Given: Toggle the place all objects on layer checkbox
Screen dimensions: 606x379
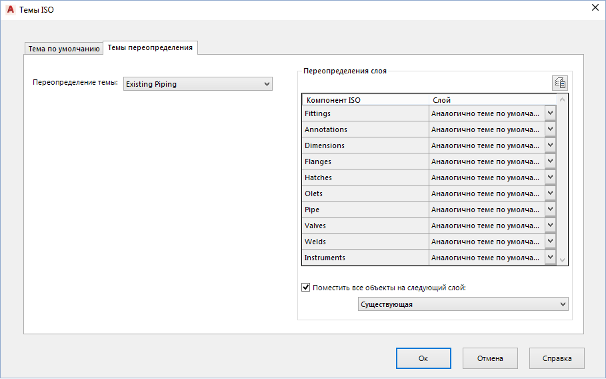Looking at the screenshot, I should (306, 288).
